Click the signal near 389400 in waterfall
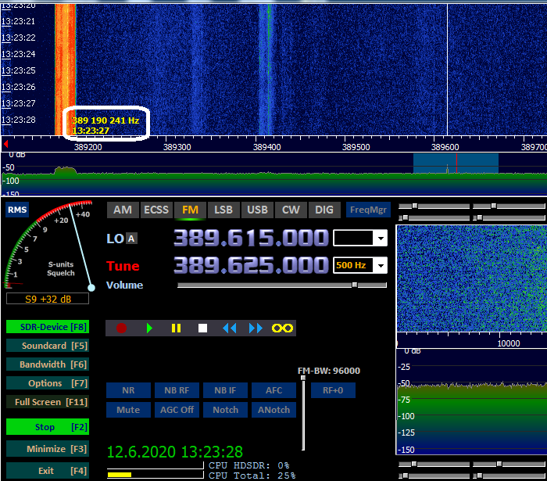Viewport: 547px width, 481px height. pyautogui.click(x=266, y=70)
